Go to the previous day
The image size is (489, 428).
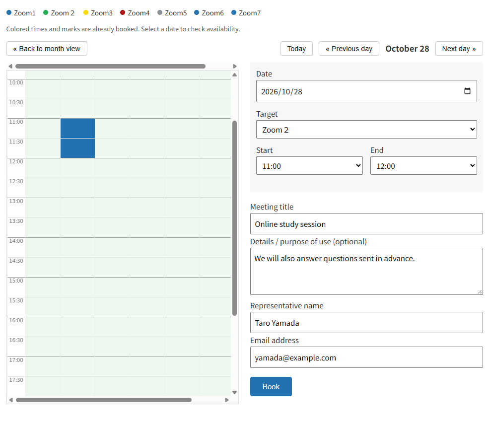coord(349,49)
